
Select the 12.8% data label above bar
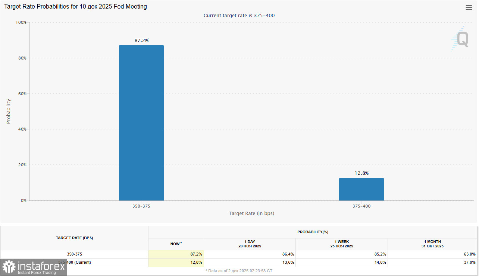(x=361, y=173)
